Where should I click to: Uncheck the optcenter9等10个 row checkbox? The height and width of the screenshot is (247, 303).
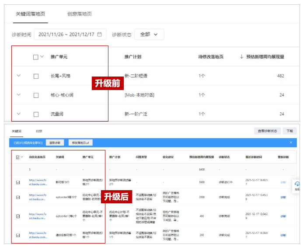point(18,197)
